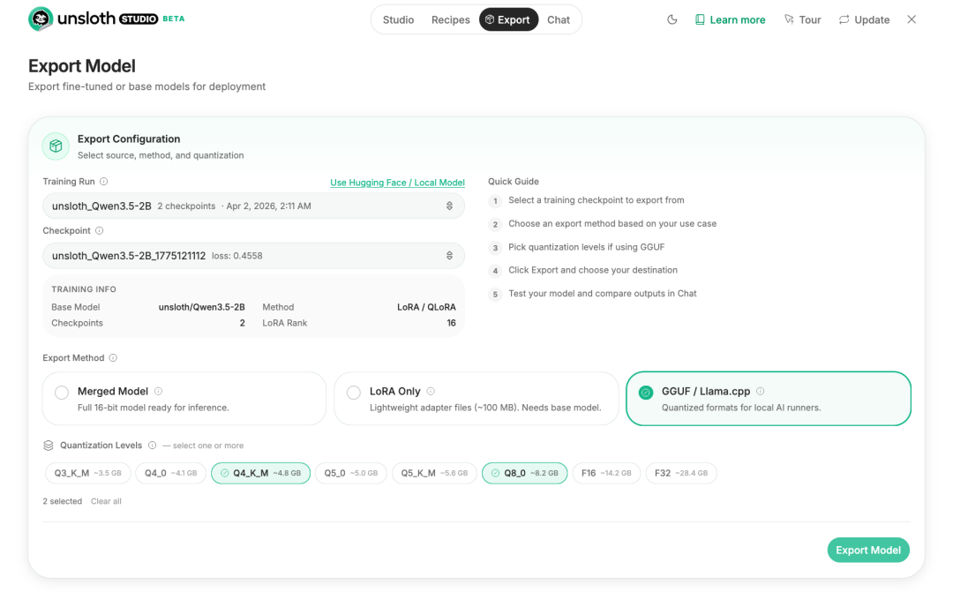
Task: Click info icon beside Training Run
Action: point(104,181)
